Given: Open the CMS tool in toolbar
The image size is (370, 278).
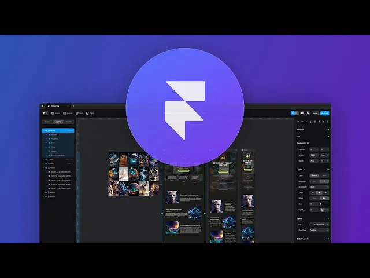Looking at the screenshot, I should coord(90,114).
